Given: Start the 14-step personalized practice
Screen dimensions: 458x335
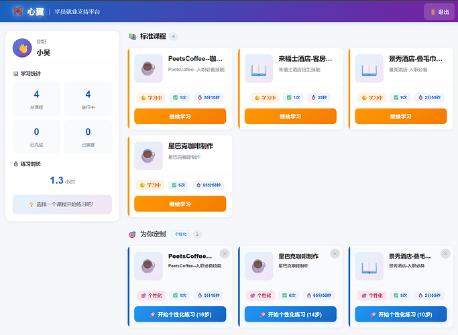Looking at the screenshot, I should 290,314.
